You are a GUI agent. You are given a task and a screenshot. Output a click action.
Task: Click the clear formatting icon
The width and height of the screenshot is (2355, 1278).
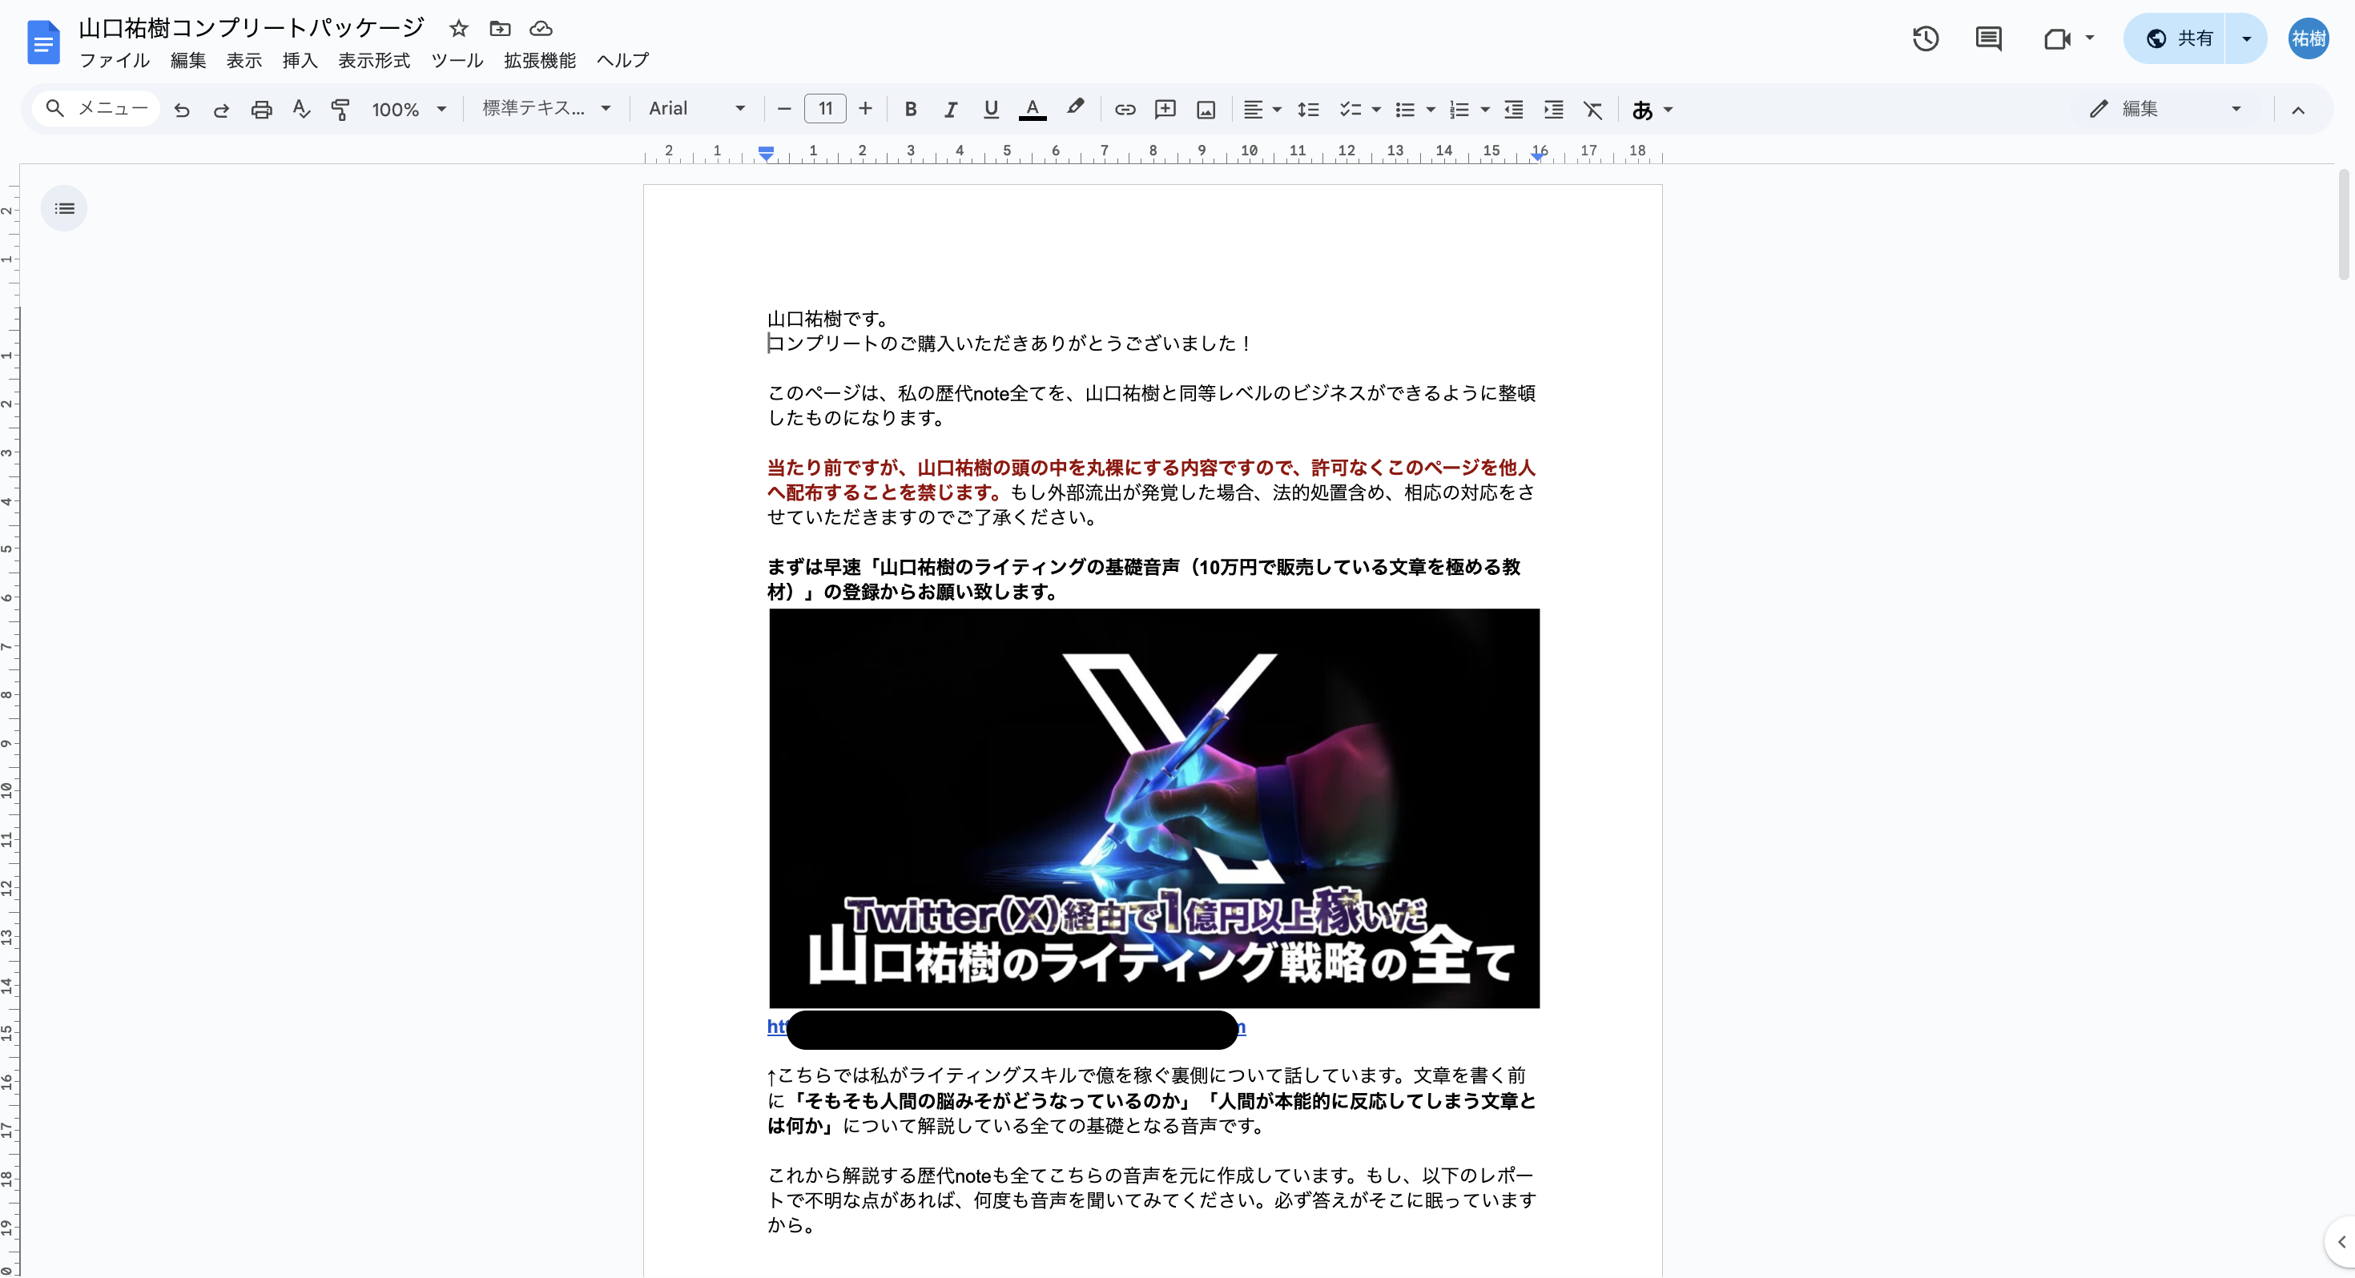pos(1592,110)
